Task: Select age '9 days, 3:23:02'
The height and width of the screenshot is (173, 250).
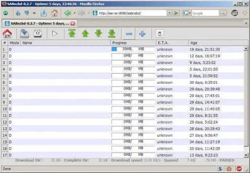Action: [x=202, y=63]
